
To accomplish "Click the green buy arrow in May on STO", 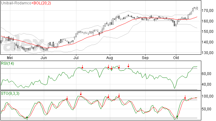I will point(27,118).
